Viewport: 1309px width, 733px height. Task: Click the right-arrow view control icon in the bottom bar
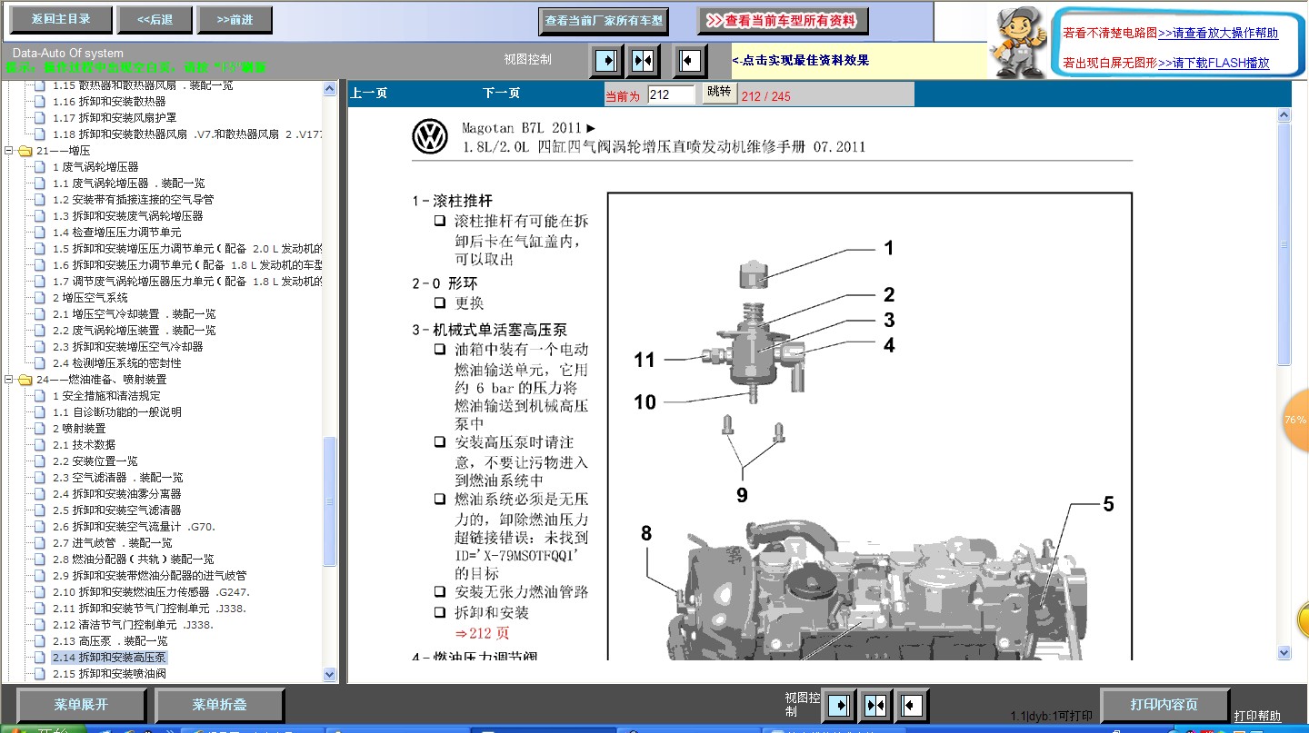839,705
